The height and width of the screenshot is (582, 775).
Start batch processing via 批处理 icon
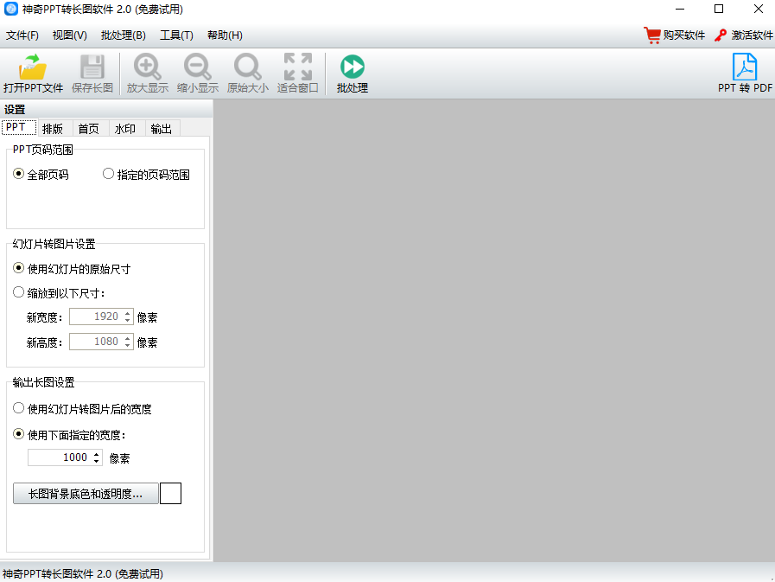point(352,73)
